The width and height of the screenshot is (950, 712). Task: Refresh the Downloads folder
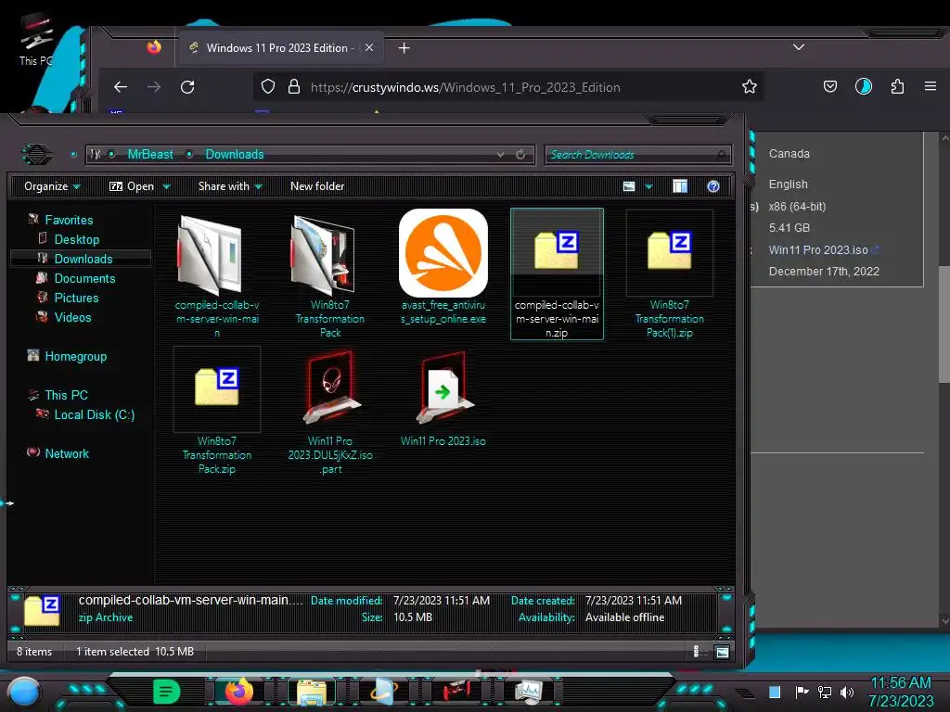[520, 155]
